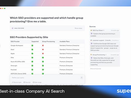Viewport: 131px width, 98px height.
Task: Click the Refine your query input field
Action: (46, 78)
